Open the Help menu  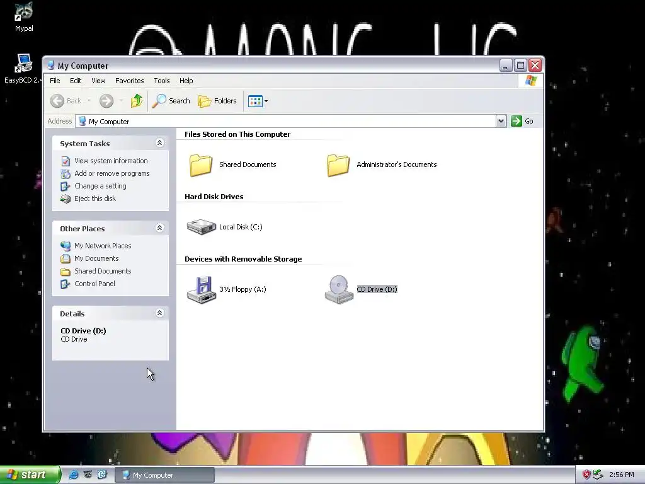186,81
